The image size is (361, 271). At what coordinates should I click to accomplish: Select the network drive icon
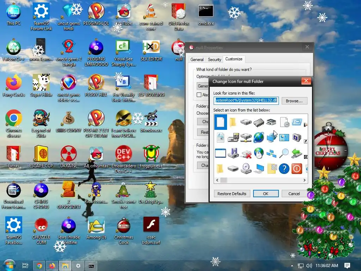(x=246, y=138)
